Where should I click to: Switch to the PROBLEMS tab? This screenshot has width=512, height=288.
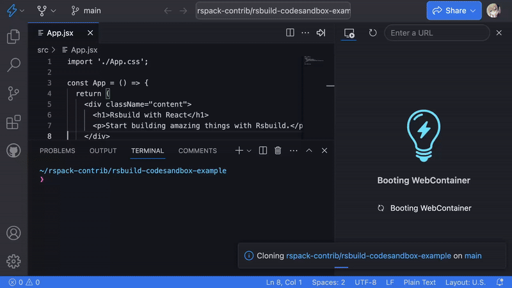pos(58,151)
